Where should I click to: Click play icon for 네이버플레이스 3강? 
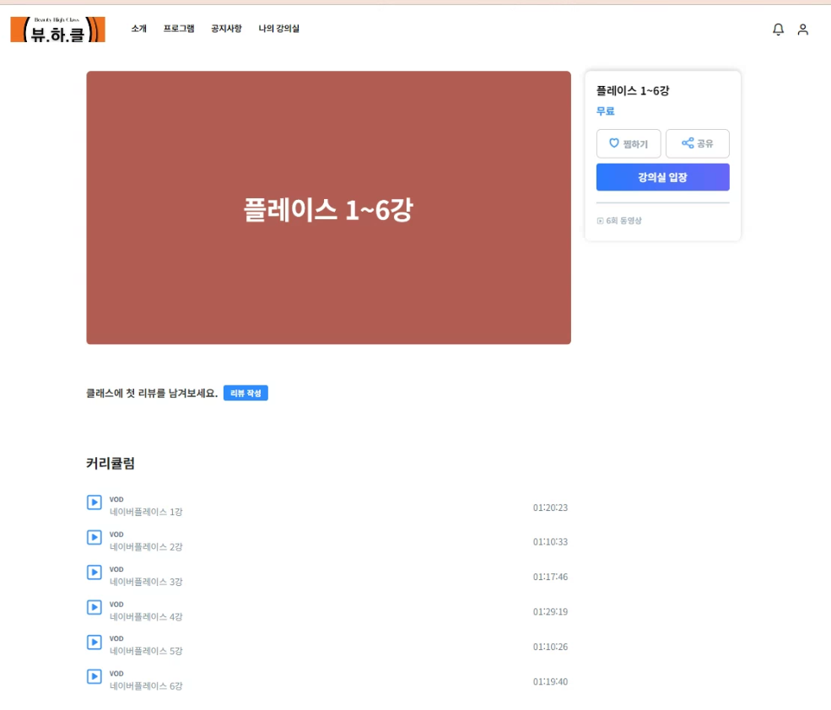coord(94,573)
